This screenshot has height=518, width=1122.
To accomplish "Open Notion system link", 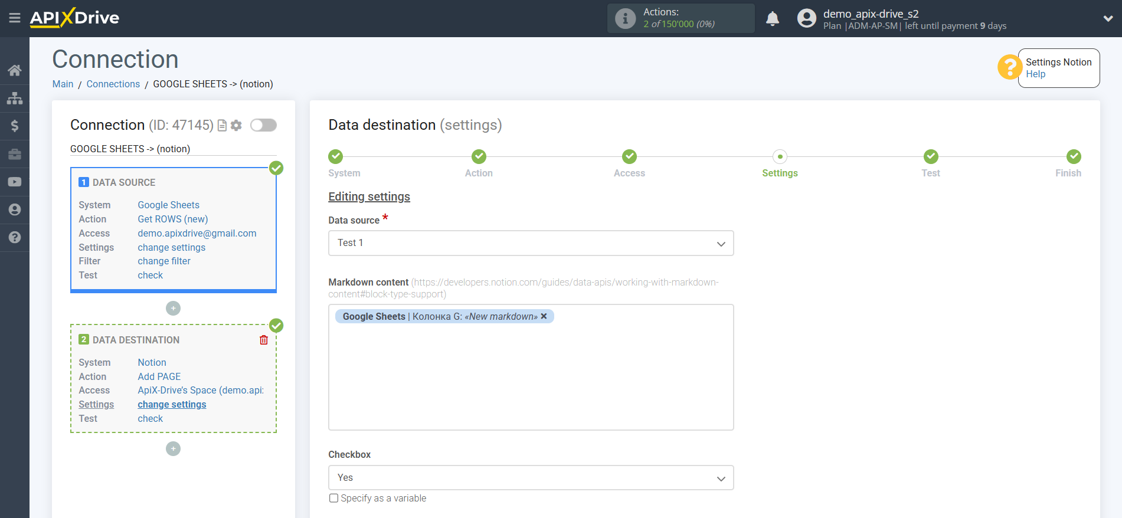I will (152, 362).
